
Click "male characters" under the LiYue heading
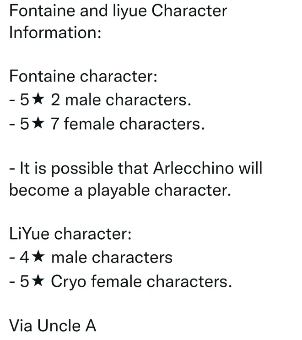coord(112,258)
